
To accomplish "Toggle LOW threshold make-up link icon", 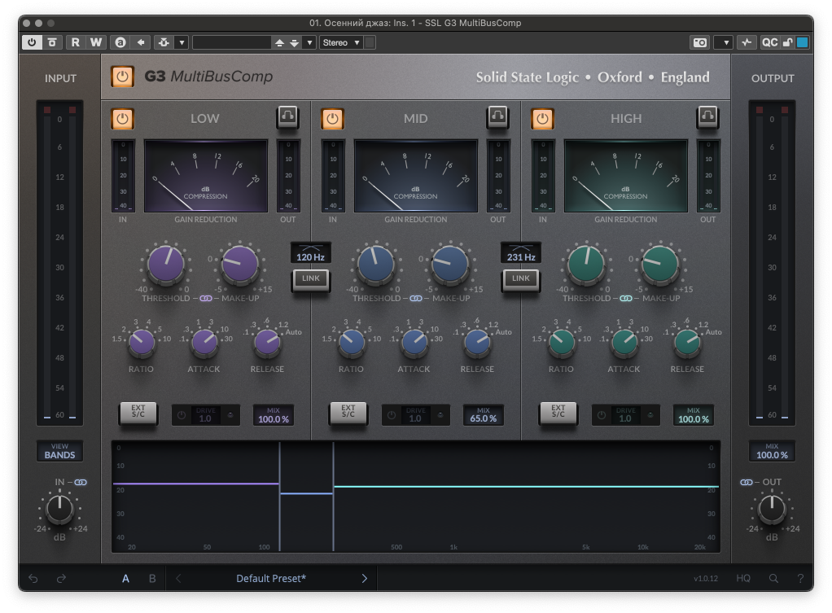I will pos(206,298).
